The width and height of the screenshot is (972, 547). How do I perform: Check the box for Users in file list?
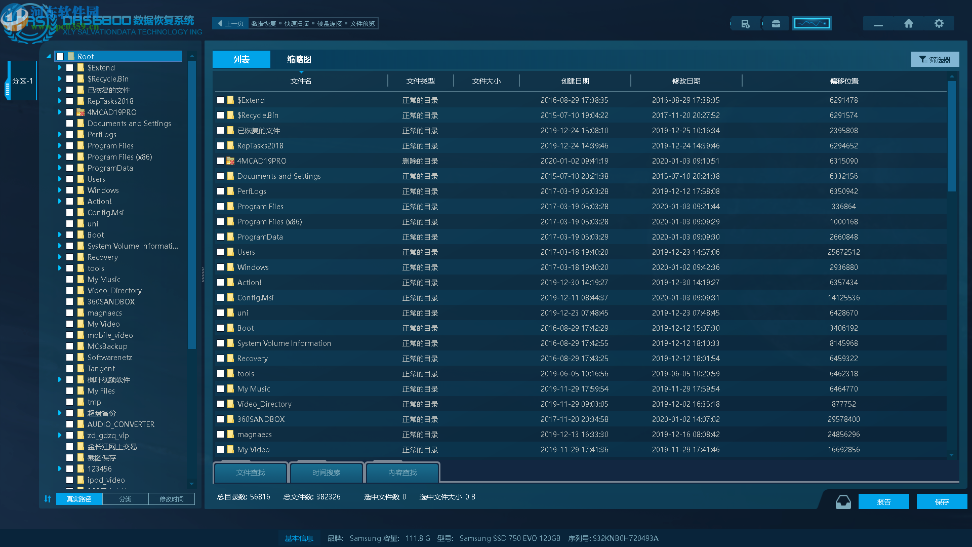(x=220, y=252)
